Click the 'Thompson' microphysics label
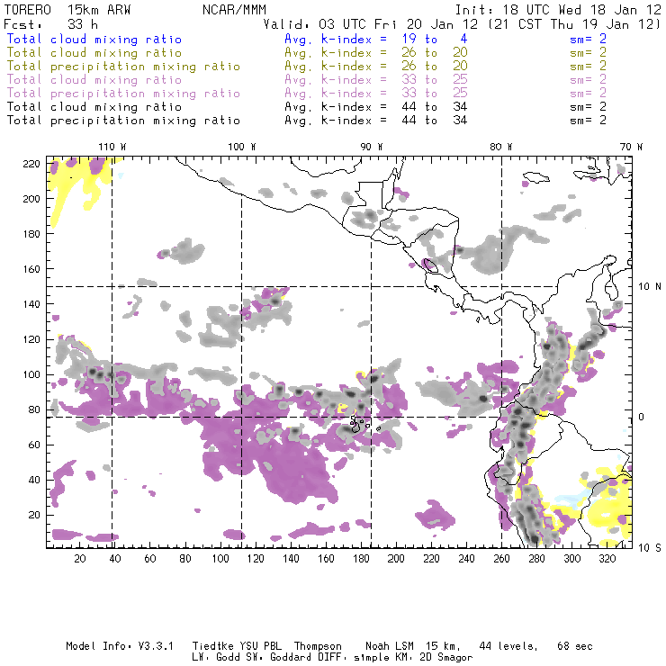Viewport: 666px width, 666px height. [318, 646]
